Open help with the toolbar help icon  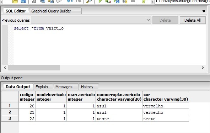pos(144,1)
